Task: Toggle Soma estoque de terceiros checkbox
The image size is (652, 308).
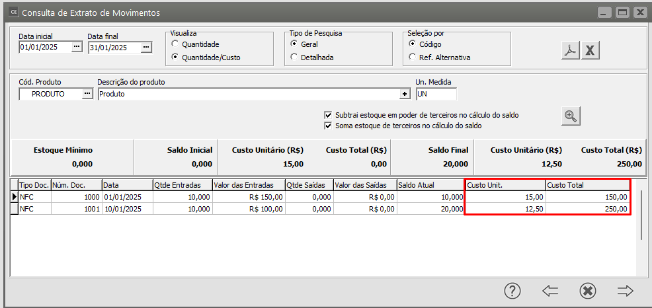Action: (x=328, y=126)
